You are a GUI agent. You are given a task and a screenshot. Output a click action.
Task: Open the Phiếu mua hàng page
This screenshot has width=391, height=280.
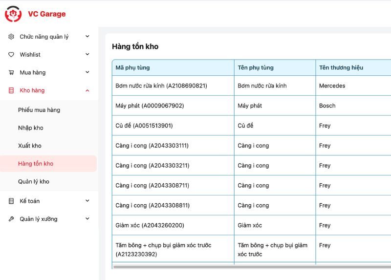(39, 110)
